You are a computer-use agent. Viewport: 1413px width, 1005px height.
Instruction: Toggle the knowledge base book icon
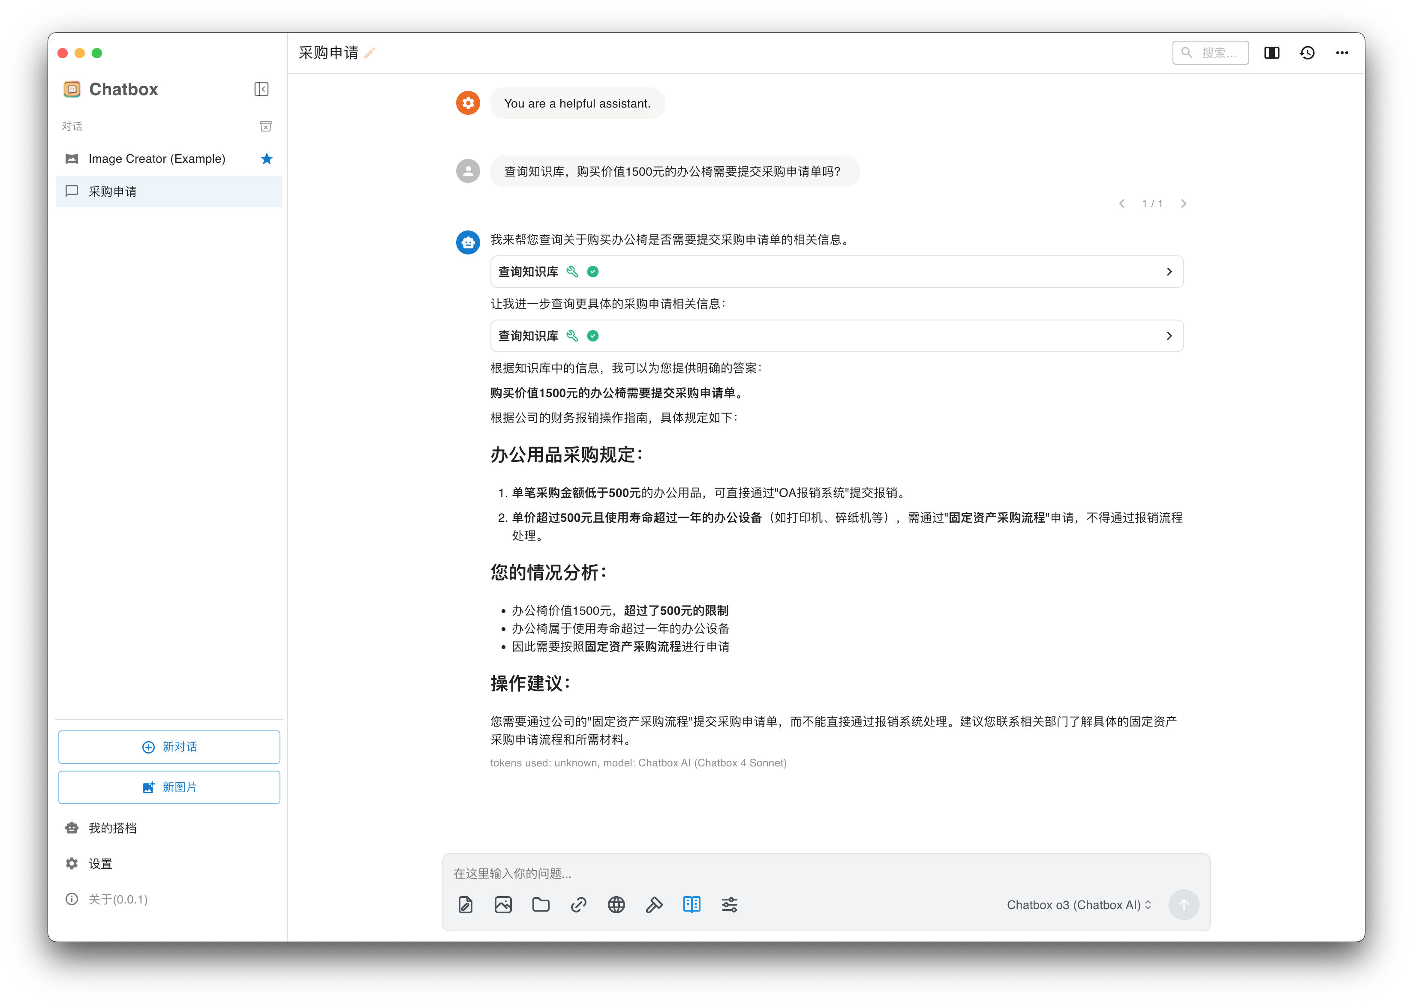pyautogui.click(x=691, y=905)
